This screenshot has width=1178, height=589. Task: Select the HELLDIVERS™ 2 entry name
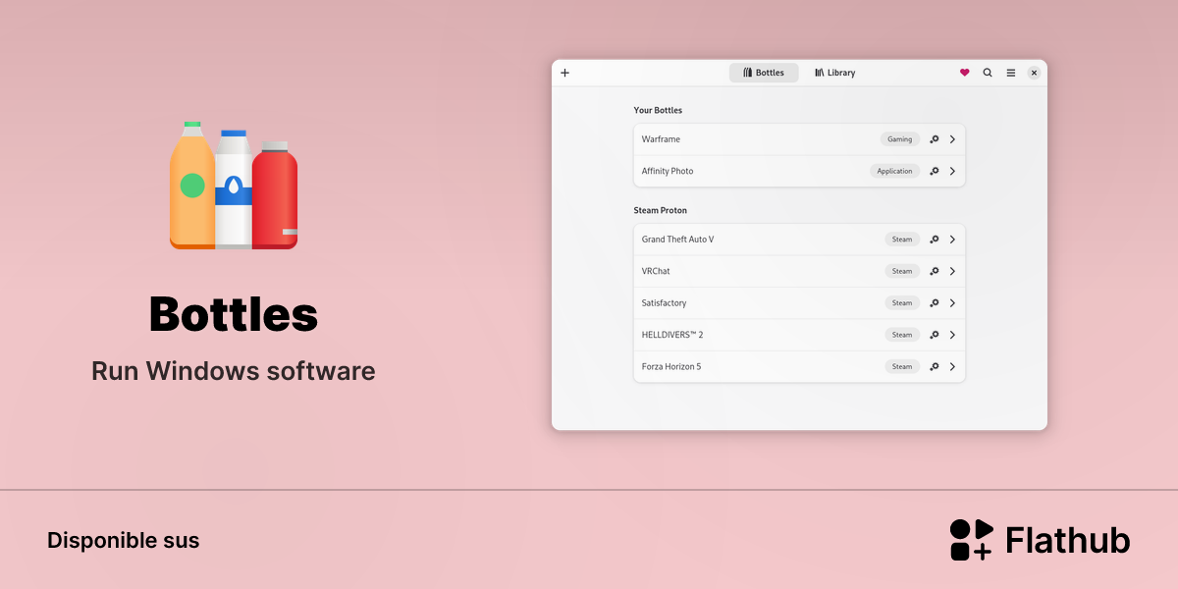pyautogui.click(x=672, y=335)
